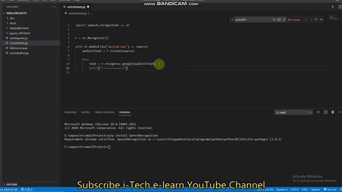This screenshot has height=192, width=342.
Task: Create a new terminal with plus icon
Action: pos(318,112)
